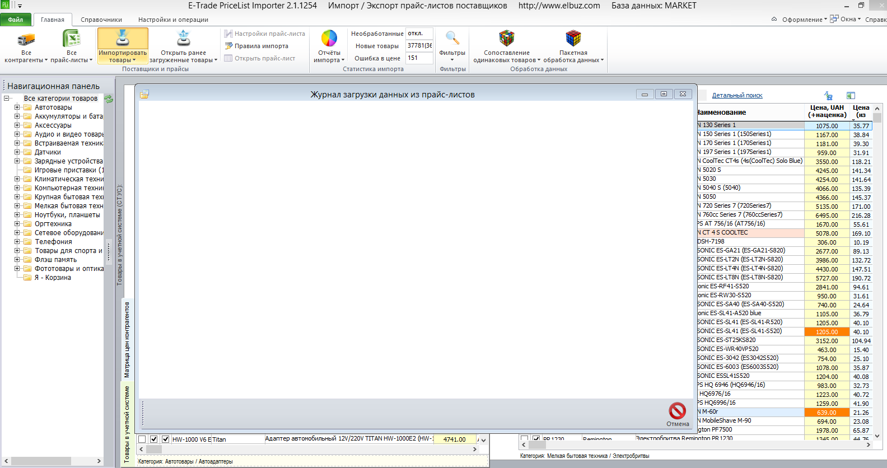This screenshot has width=887, height=468.
Task: Minimize the Журнал загрузки window
Action: (x=645, y=94)
